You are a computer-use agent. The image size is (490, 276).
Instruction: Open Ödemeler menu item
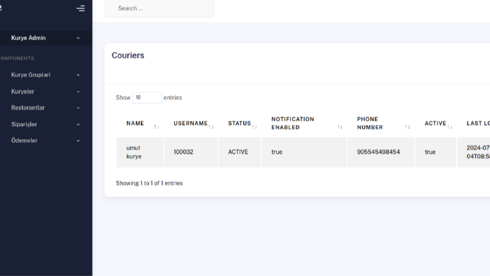tap(24, 140)
